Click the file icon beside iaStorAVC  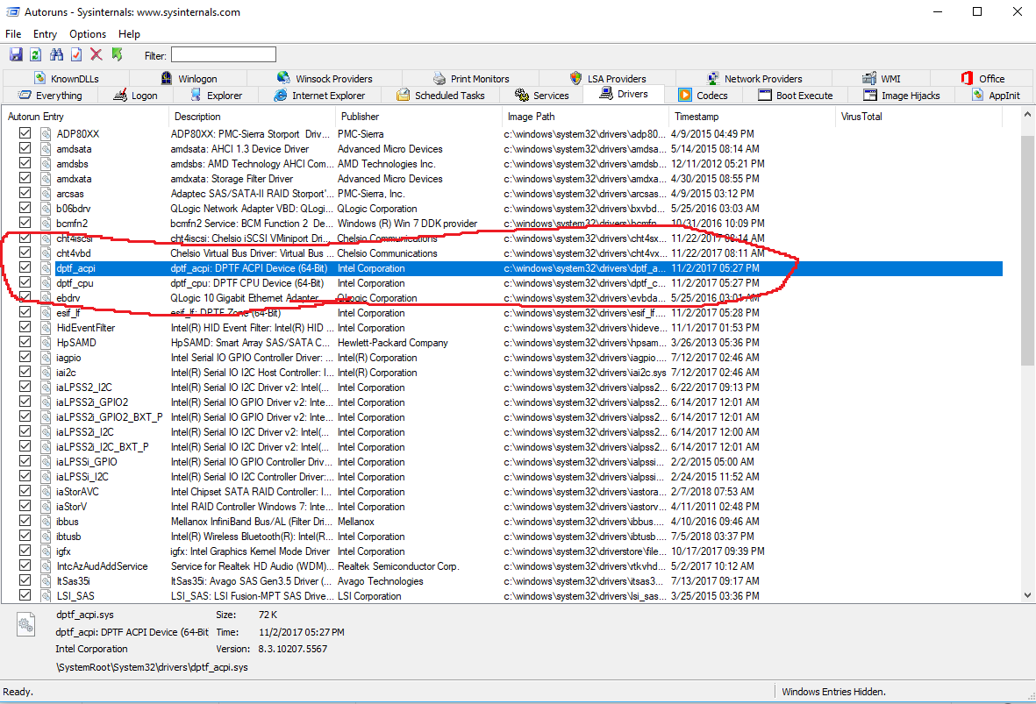pos(46,492)
